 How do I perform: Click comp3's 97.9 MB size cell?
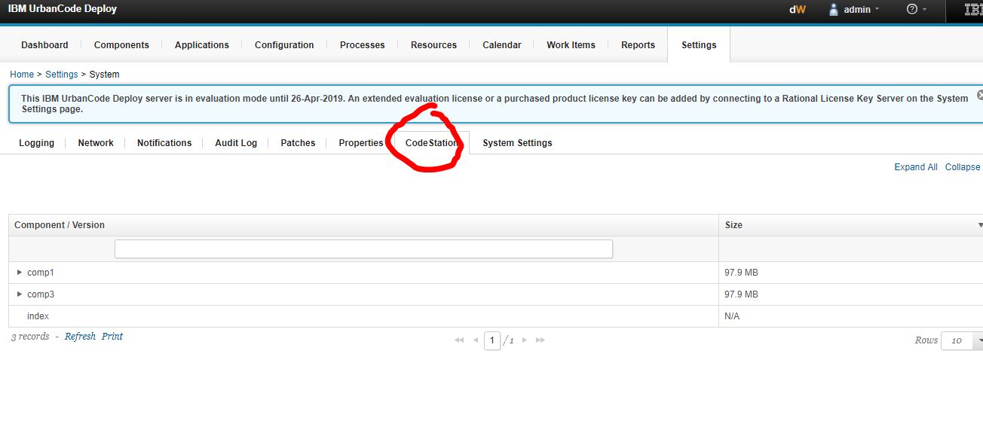851,294
